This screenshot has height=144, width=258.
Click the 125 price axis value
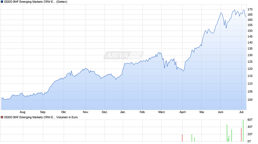[250, 62]
